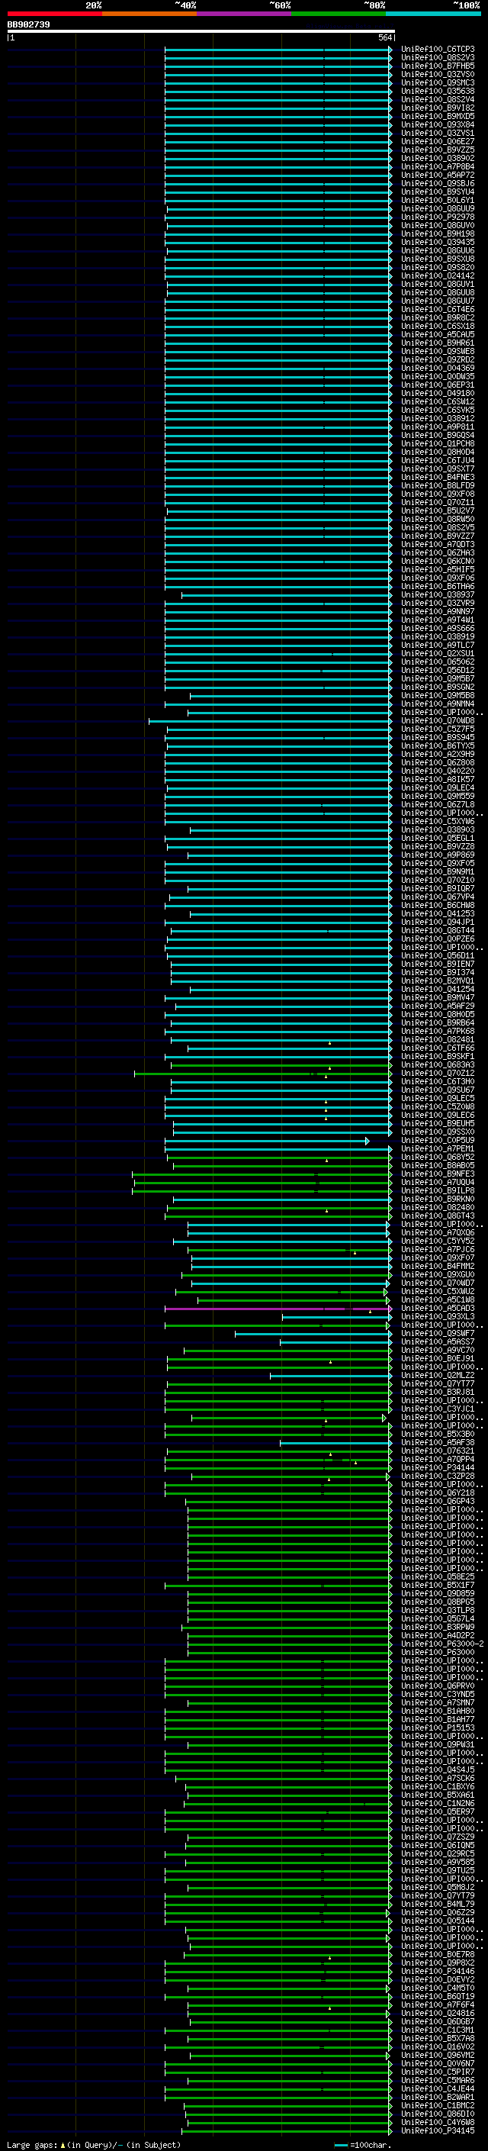The image size is (488, 2151).
Task: Select the UniRef100_A7QXQ6 label
Action: click(x=437, y=1232)
